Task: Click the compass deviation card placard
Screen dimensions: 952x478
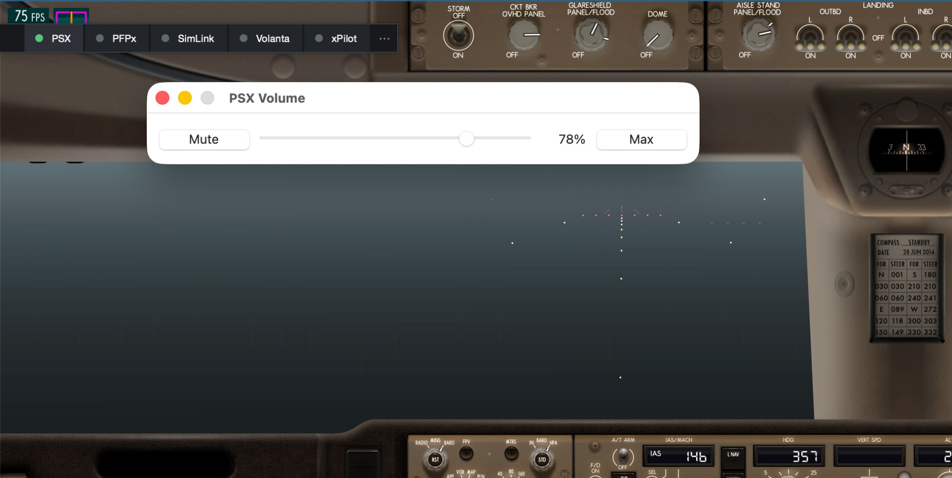Action: pyautogui.click(x=907, y=288)
